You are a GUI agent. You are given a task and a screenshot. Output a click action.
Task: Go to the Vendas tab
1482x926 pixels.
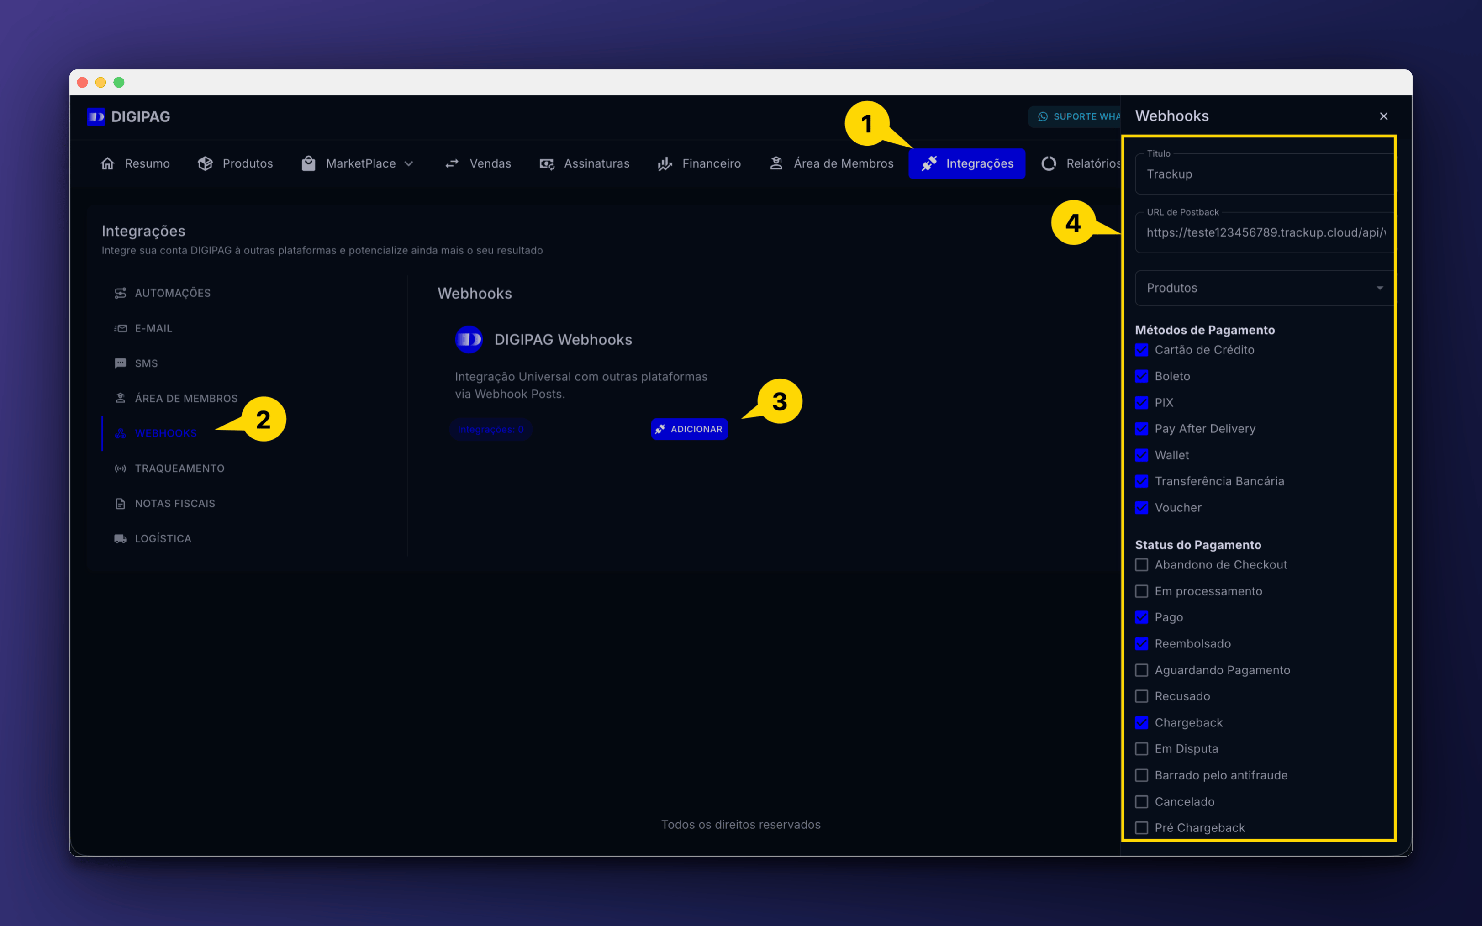click(x=478, y=163)
